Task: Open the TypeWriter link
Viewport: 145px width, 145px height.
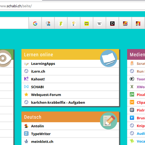Action: pyautogui.click(x=41, y=134)
